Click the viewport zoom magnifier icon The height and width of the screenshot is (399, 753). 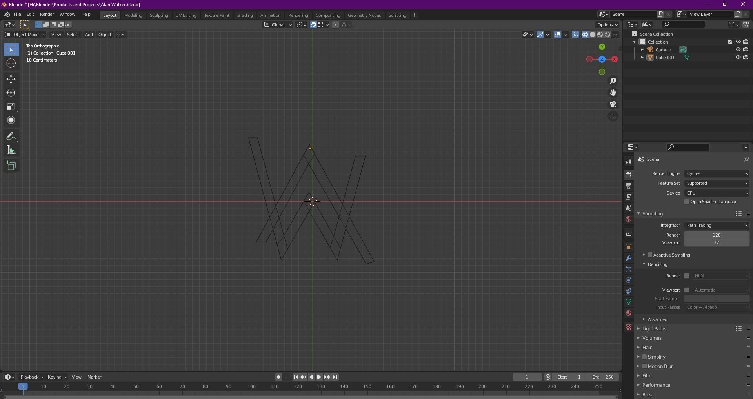coord(613,81)
